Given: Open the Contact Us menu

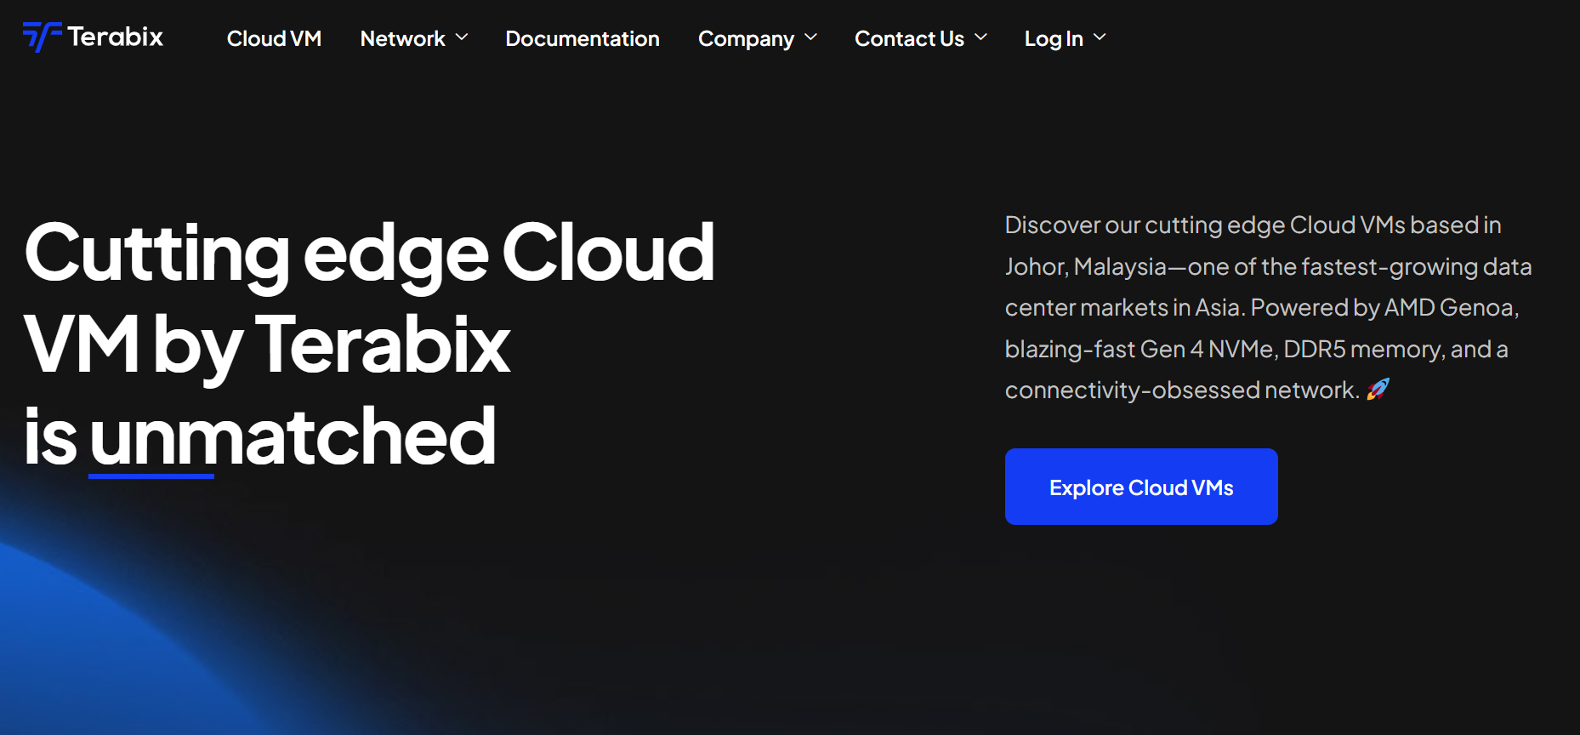Looking at the screenshot, I should pyautogui.click(x=909, y=38).
